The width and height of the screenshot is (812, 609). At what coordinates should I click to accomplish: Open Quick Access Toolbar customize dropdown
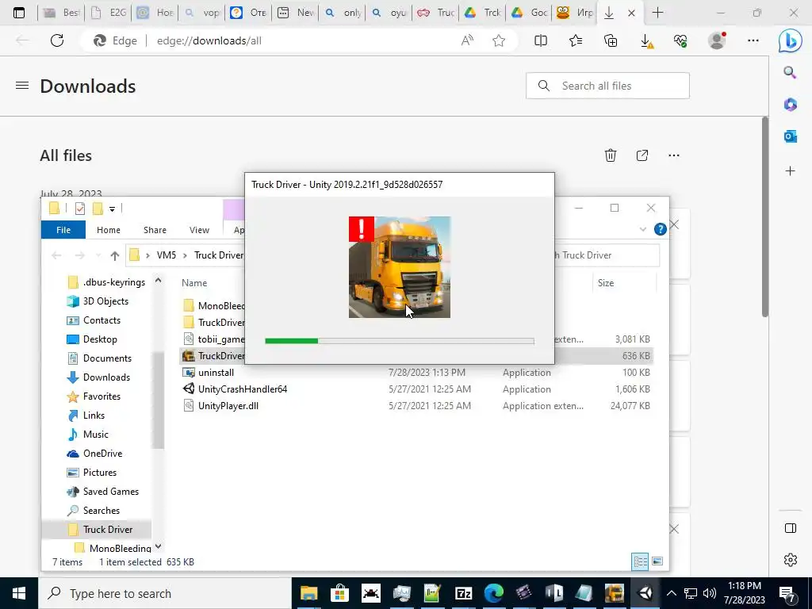[112, 209]
